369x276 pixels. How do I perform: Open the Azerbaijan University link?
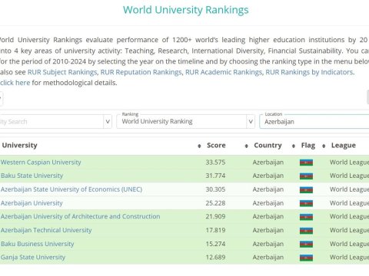pyautogui.click(x=32, y=203)
